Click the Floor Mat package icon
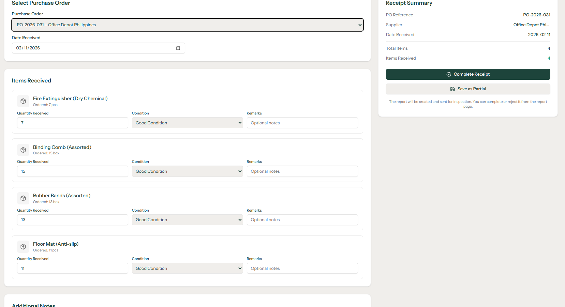The image size is (565, 307). click(23, 247)
